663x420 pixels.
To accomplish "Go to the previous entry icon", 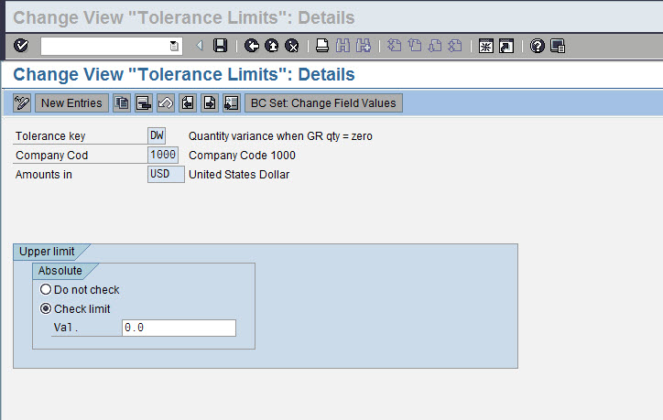I will pyautogui.click(x=188, y=103).
